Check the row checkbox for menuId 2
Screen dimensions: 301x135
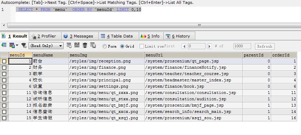coord(4,68)
